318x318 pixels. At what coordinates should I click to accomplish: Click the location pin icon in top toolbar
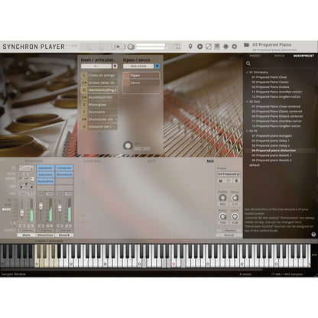click(190, 47)
